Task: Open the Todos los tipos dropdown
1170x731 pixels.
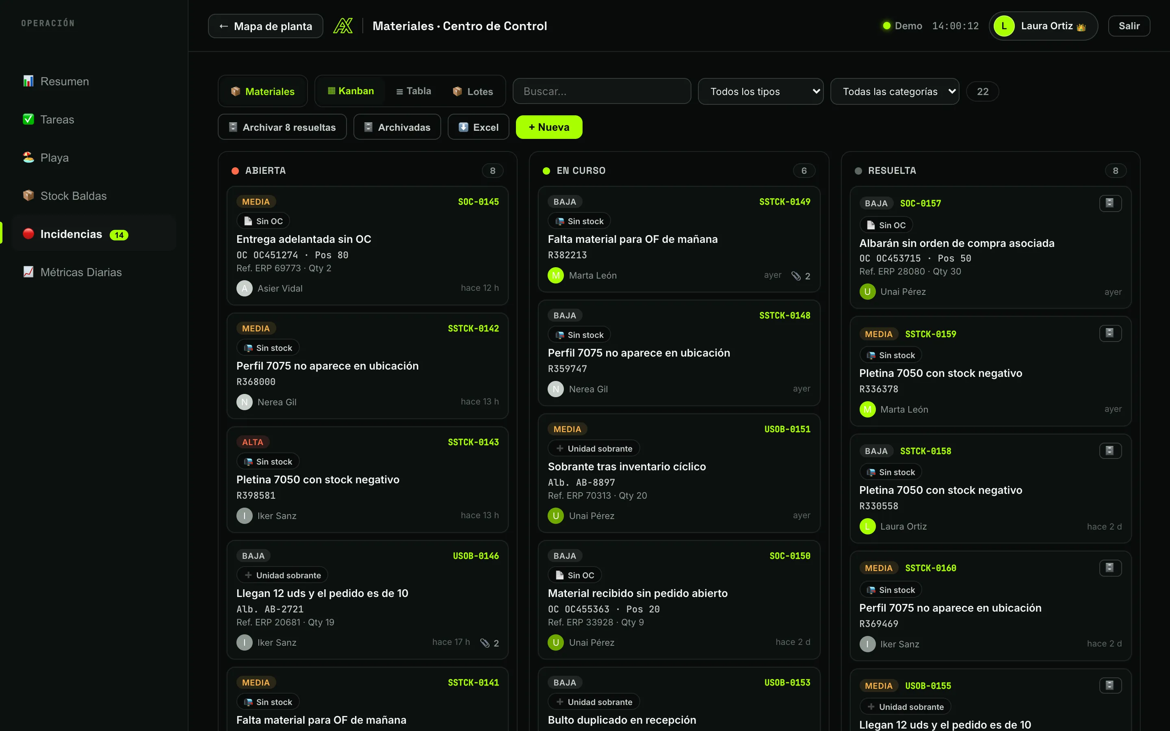Action: tap(760, 91)
